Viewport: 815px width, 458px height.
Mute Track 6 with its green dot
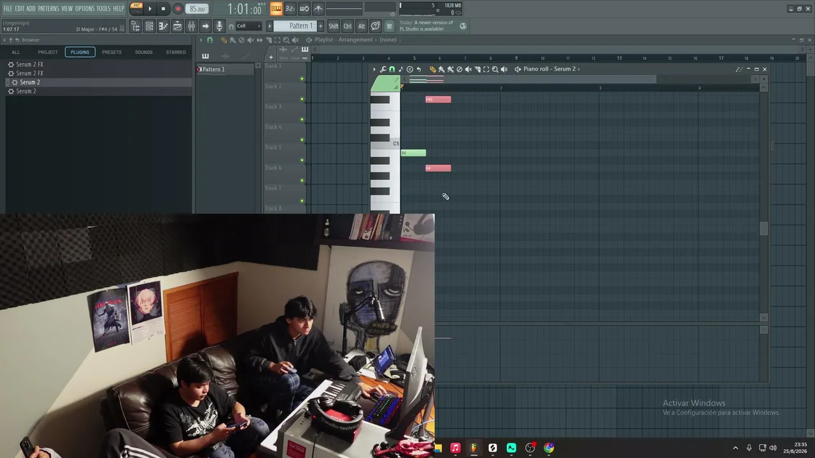302,181
